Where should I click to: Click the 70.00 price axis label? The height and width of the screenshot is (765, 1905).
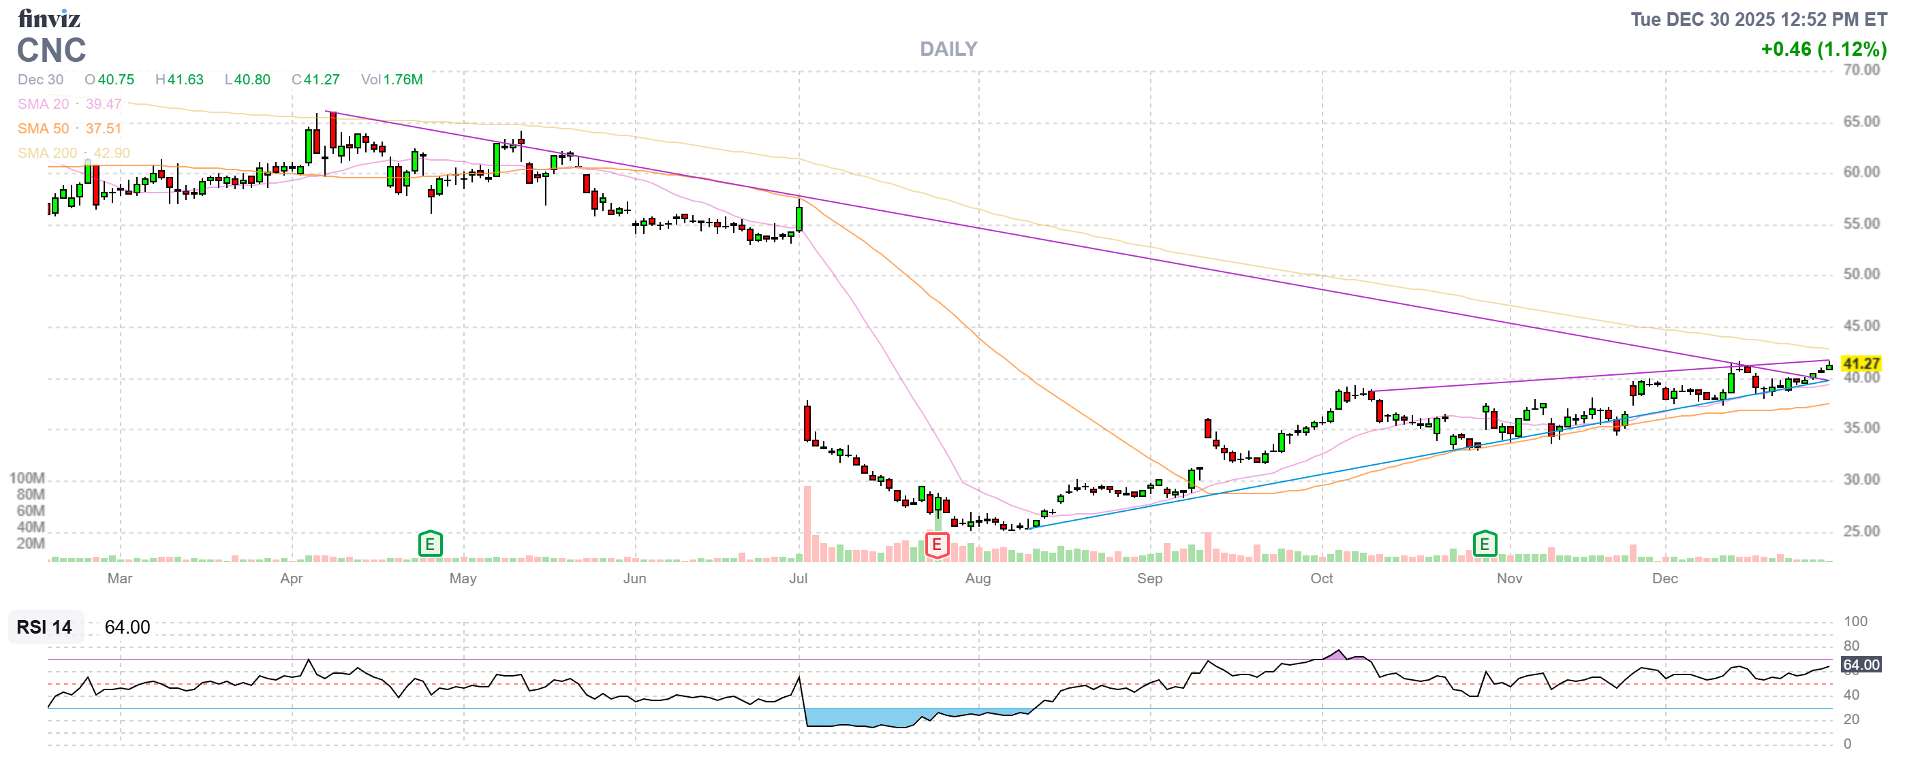[x=1860, y=70]
